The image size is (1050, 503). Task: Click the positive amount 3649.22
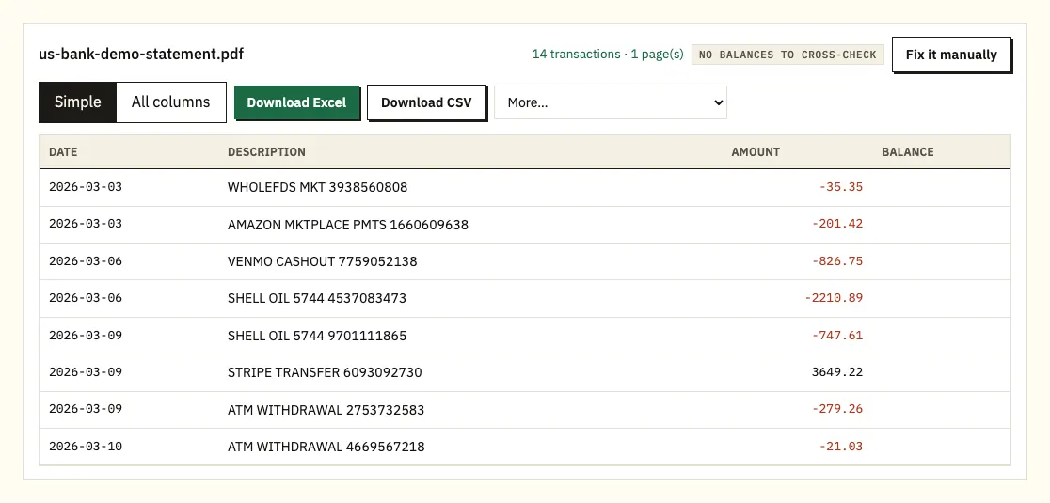coord(837,372)
